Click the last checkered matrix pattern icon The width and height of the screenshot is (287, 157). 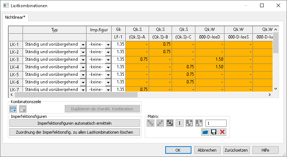(x=199, y=123)
